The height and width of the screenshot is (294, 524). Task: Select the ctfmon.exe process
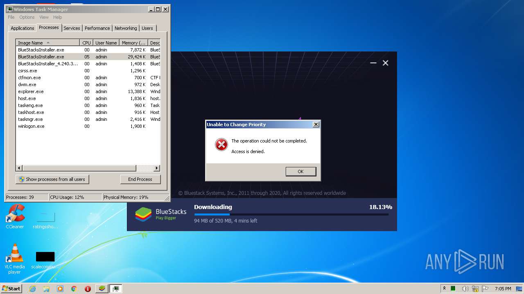click(88, 78)
